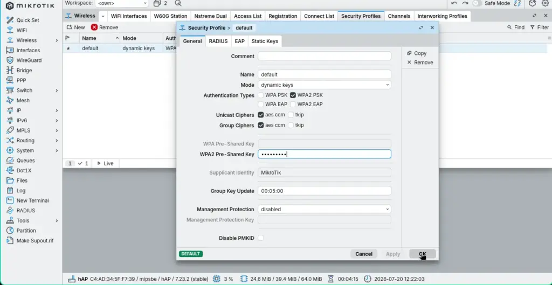This screenshot has height=285, width=552.
Task: Click New in the Security Profiles toolbar
Action: point(75,27)
